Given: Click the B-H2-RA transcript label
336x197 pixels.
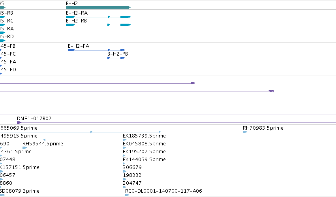Looking at the screenshot, I should [x=77, y=13].
